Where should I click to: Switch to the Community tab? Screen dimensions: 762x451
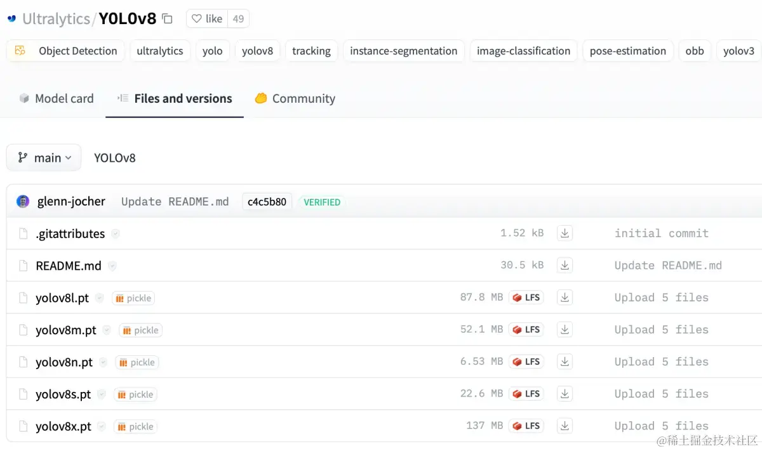pos(295,99)
